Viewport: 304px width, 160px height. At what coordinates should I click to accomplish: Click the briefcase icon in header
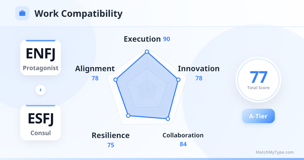(22, 13)
